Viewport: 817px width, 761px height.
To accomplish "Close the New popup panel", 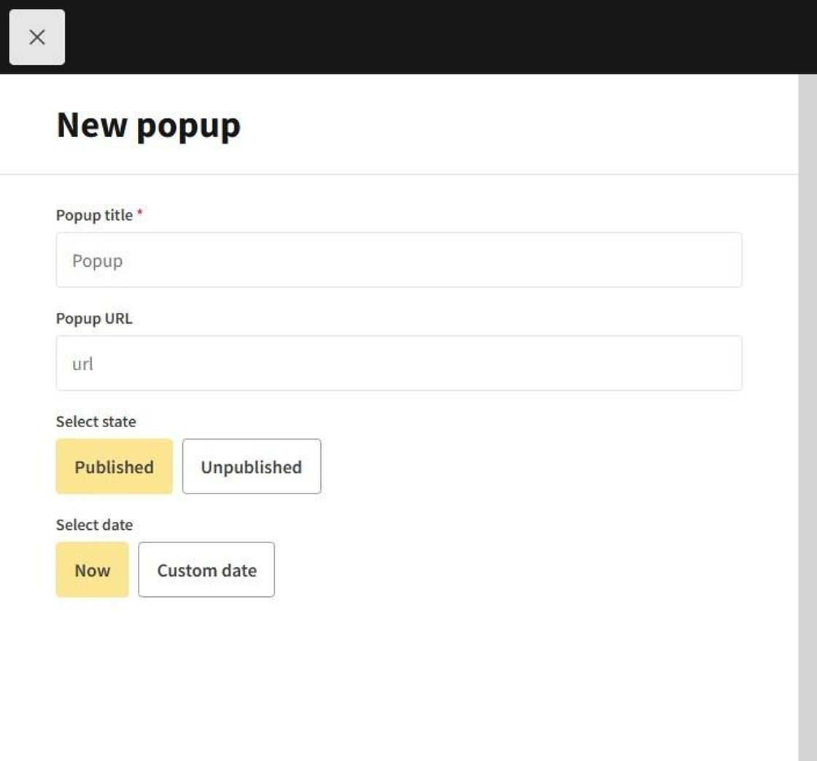I will (x=37, y=37).
